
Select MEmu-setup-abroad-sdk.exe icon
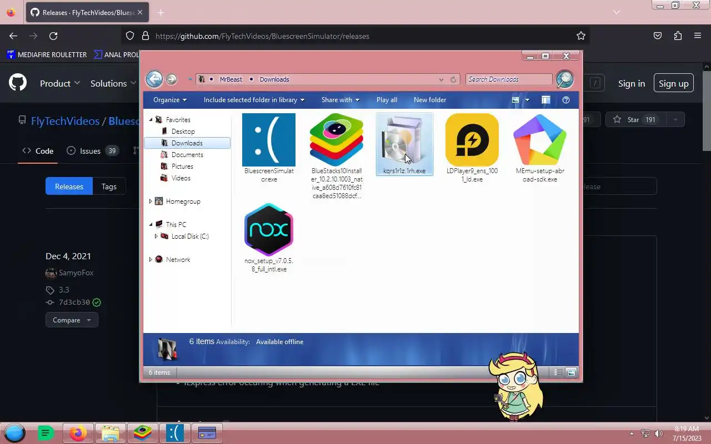(x=540, y=140)
